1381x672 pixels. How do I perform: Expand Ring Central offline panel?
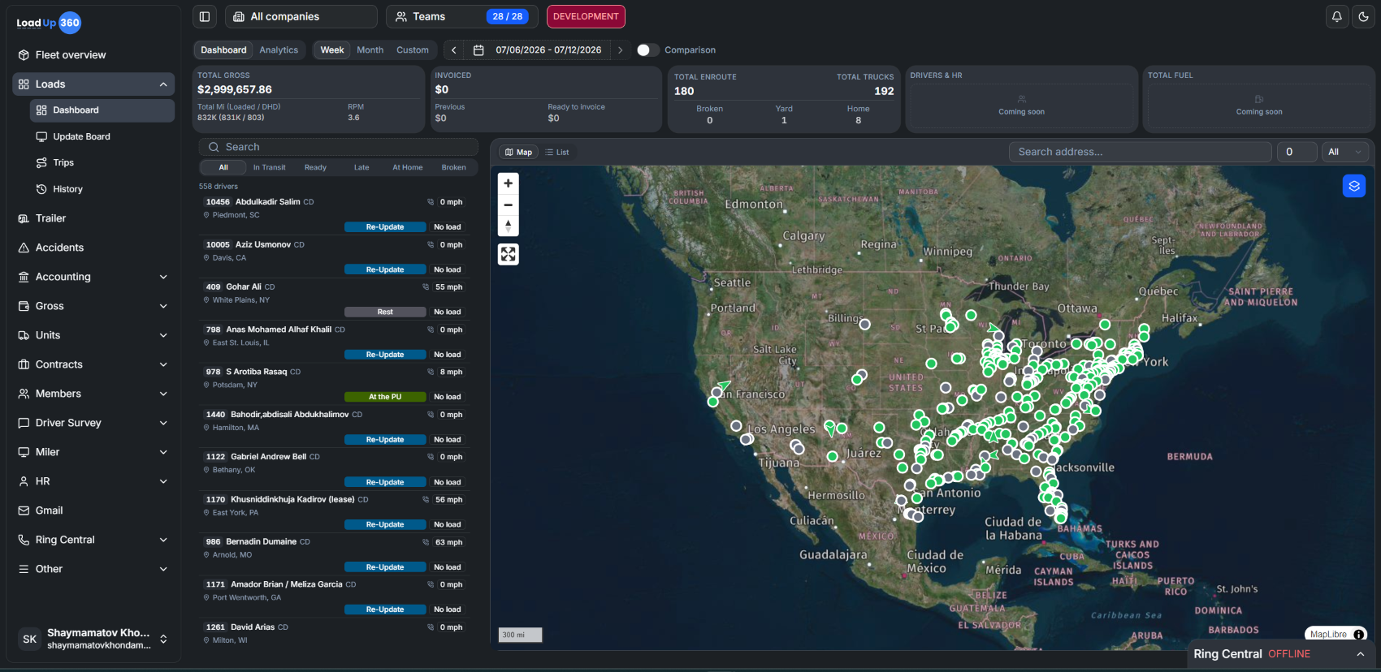1361,654
